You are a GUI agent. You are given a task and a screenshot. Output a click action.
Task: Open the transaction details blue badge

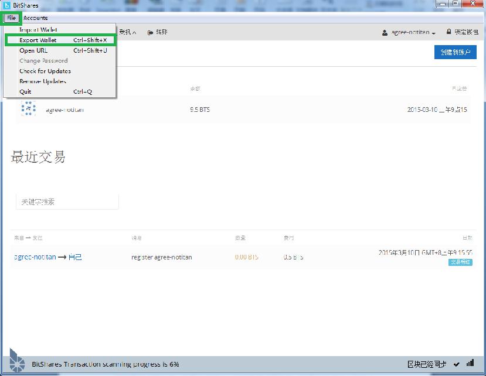[x=460, y=262]
